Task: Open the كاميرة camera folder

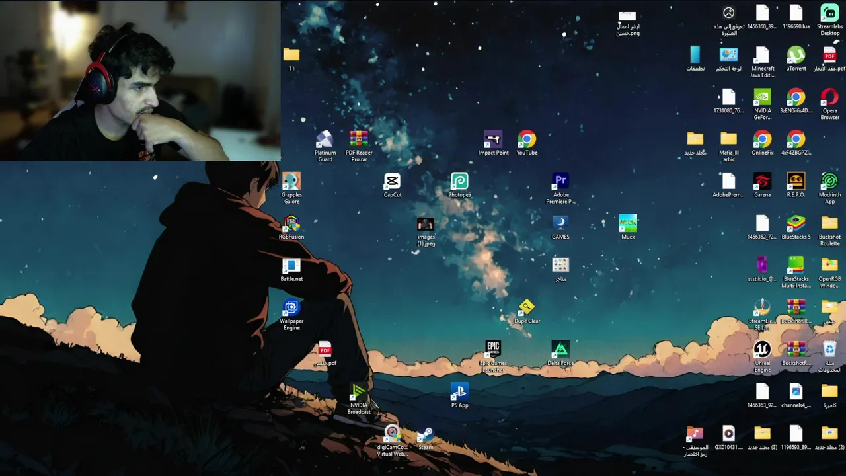Action: (x=829, y=396)
